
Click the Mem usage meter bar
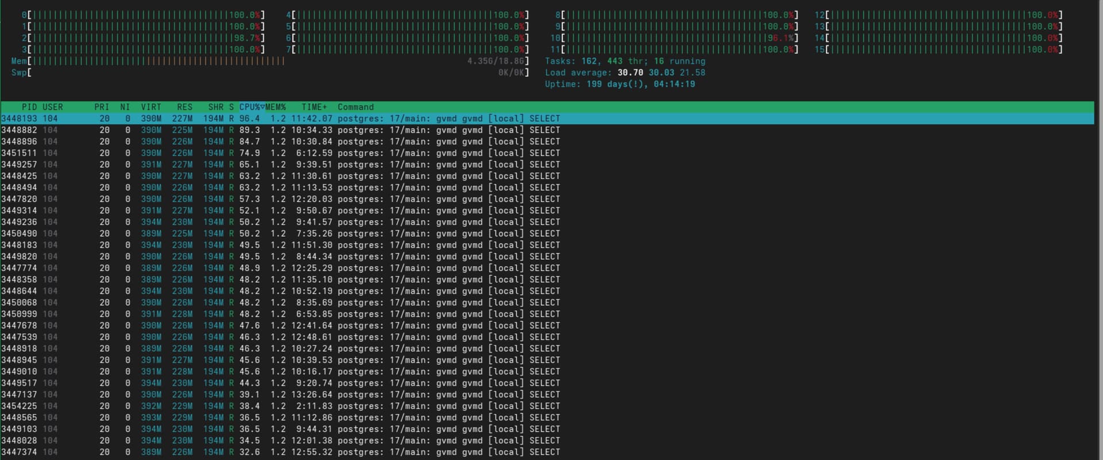point(270,61)
